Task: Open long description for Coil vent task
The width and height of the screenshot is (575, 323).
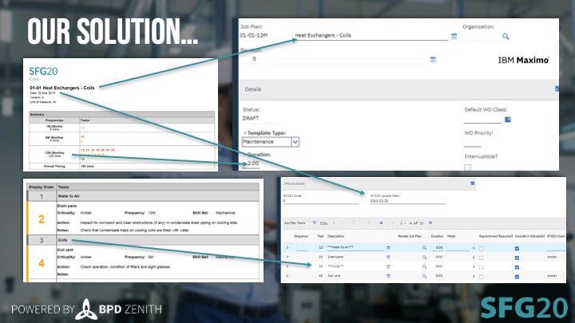Action: click(x=388, y=276)
